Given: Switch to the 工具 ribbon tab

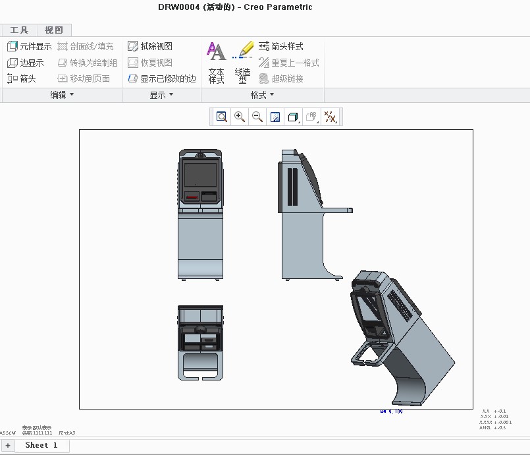Looking at the screenshot, I should coord(19,30).
